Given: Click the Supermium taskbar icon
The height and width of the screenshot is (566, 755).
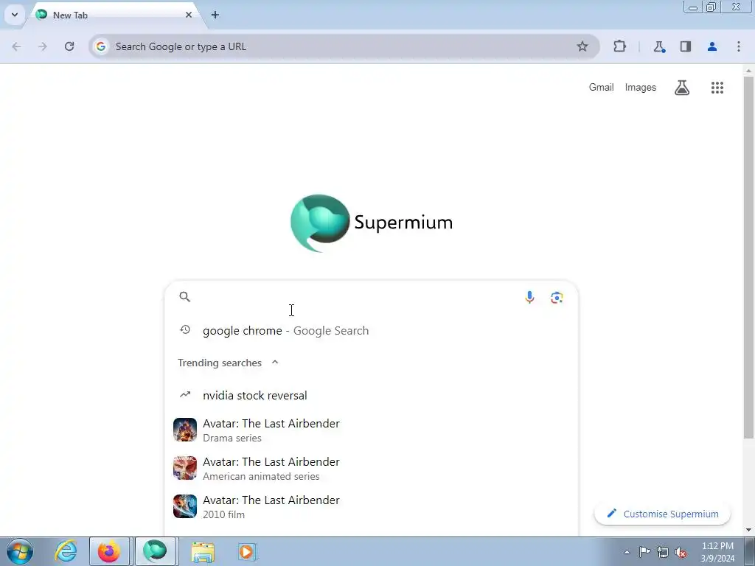Looking at the screenshot, I should 155,551.
